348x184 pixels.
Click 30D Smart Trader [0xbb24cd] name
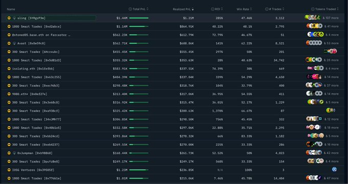point(36,136)
